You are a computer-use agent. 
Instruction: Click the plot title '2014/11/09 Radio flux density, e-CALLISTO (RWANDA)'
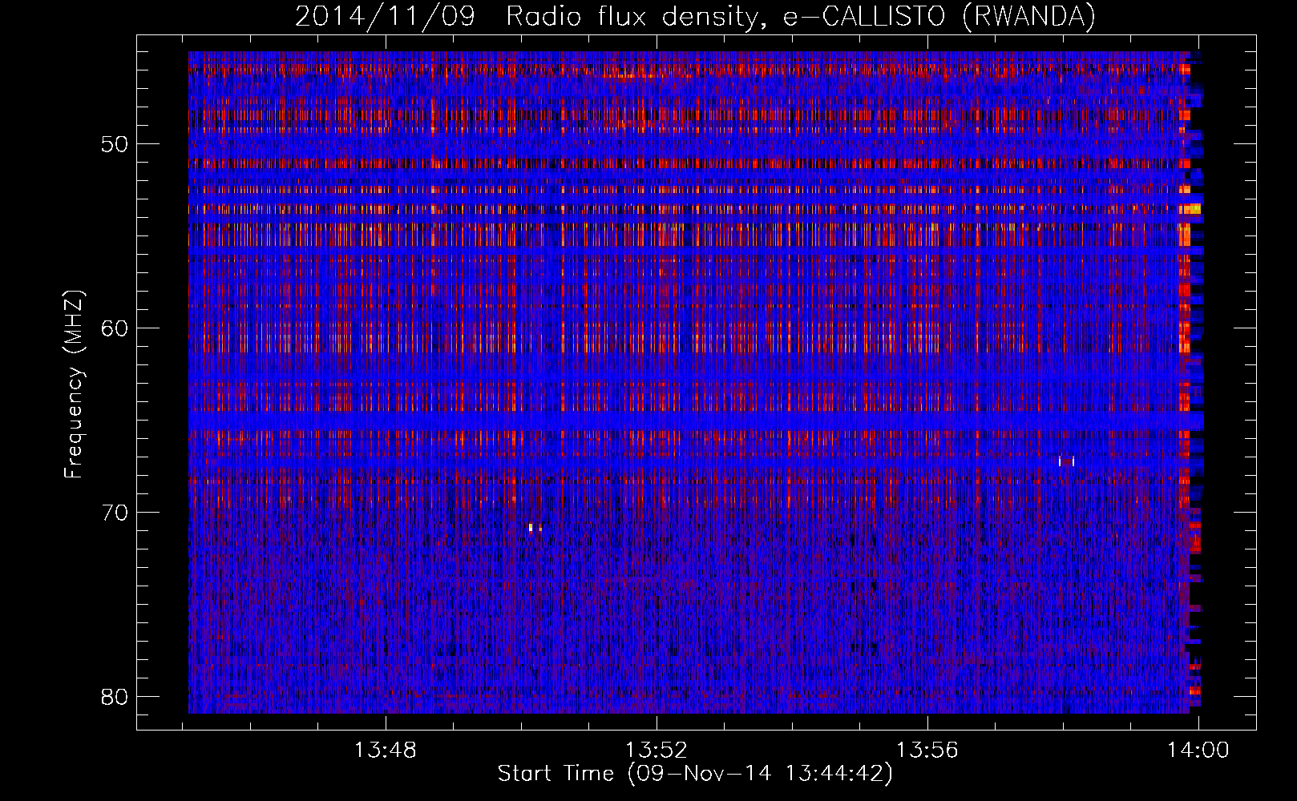695,16
